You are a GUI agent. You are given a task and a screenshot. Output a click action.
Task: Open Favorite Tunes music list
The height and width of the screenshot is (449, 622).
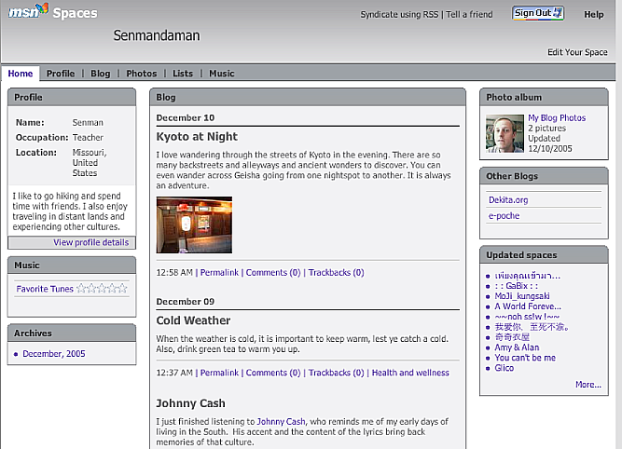click(x=45, y=289)
